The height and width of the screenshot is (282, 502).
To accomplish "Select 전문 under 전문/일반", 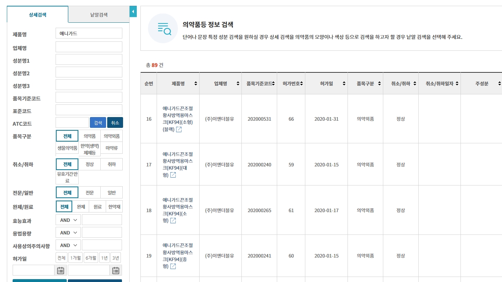I will [x=90, y=193].
